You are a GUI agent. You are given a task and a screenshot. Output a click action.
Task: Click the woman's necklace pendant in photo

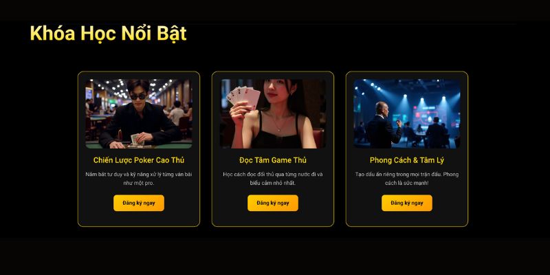(278, 129)
